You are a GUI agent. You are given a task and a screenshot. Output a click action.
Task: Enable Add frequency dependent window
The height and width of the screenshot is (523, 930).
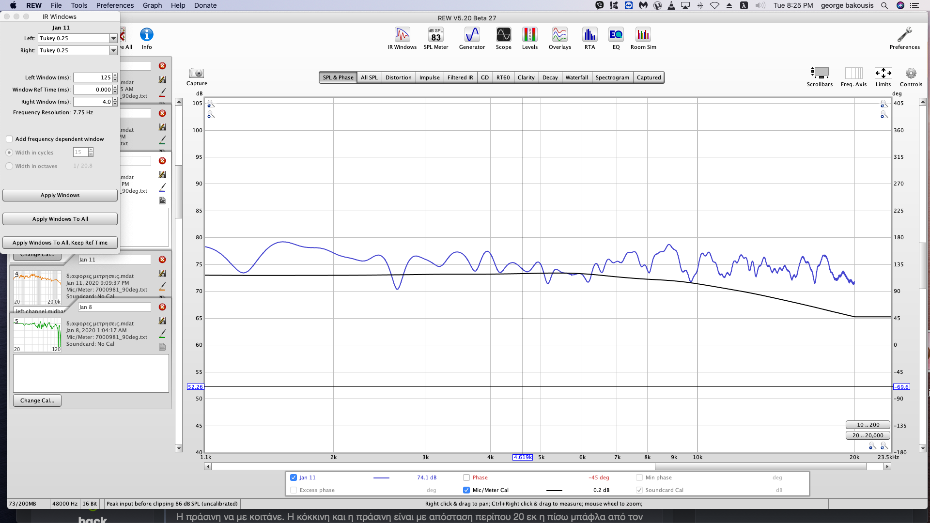click(9, 139)
